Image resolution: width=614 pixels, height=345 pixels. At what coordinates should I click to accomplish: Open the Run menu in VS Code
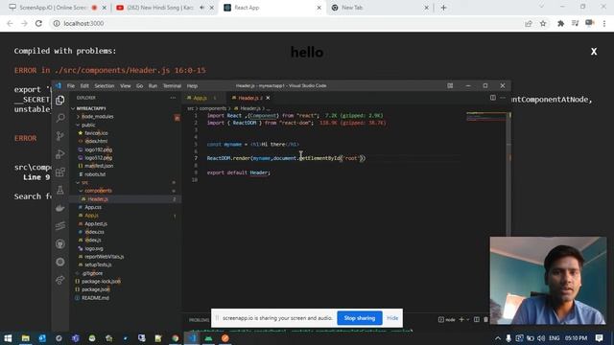coord(153,85)
